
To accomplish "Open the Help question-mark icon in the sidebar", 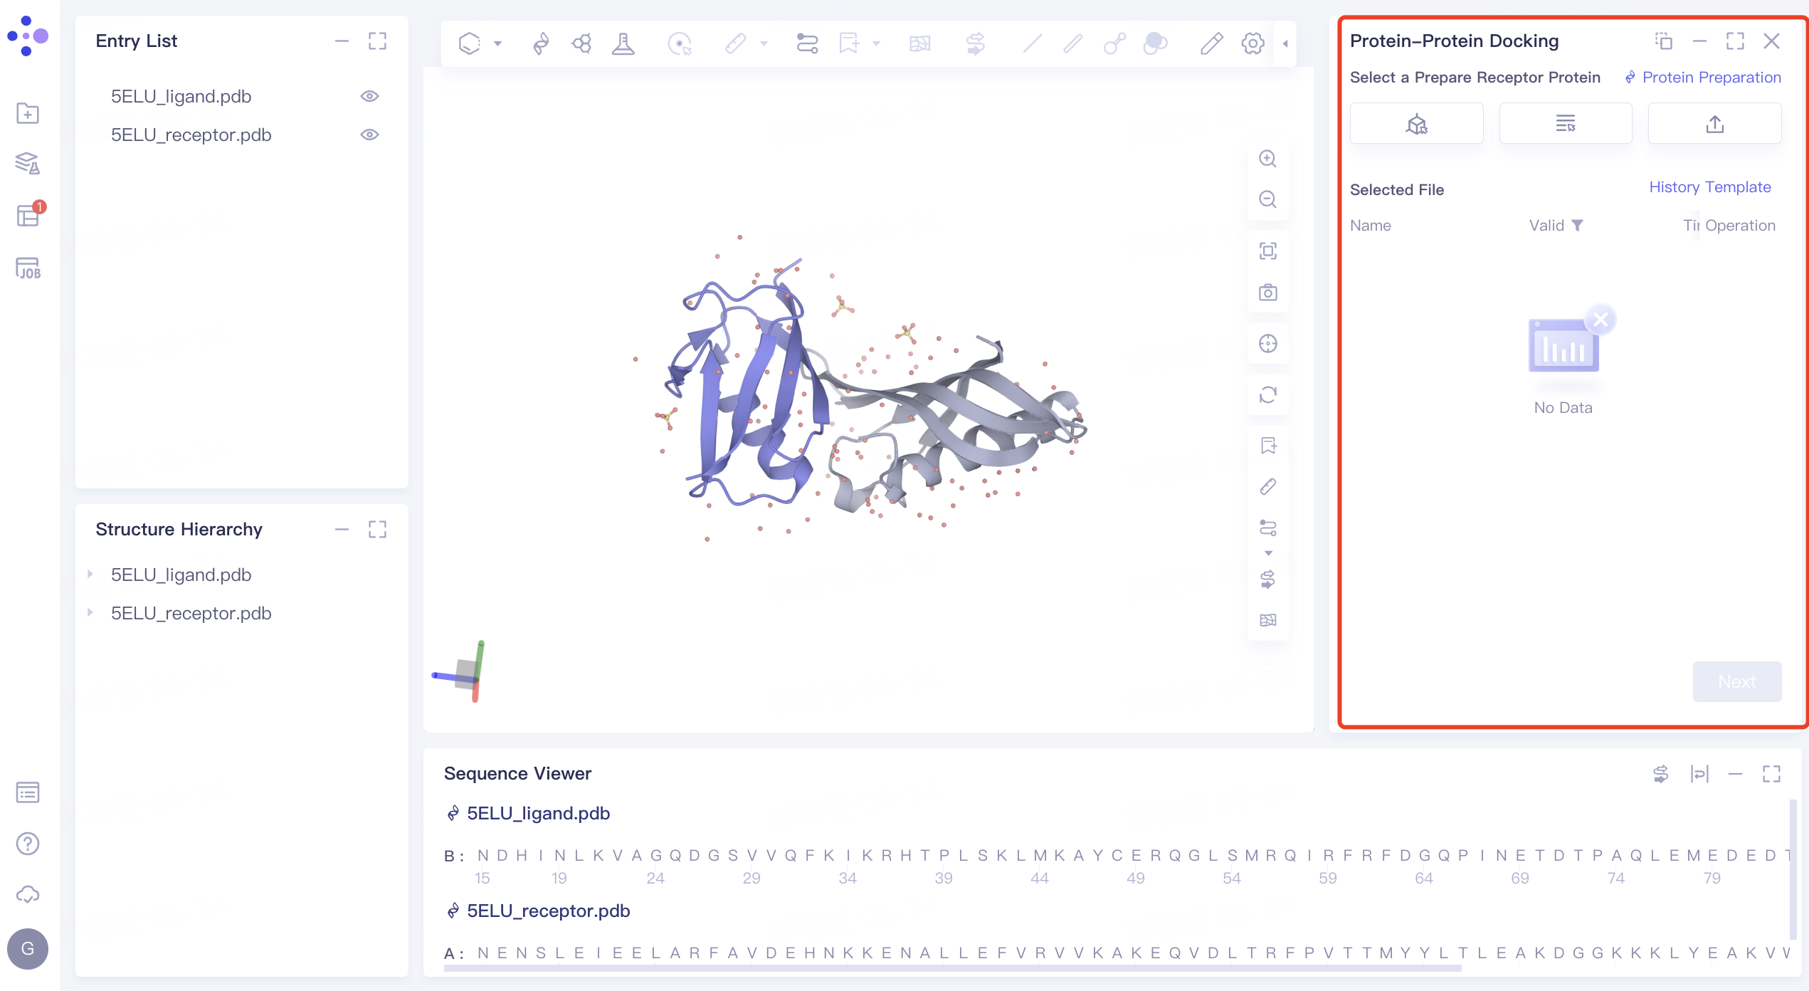I will (x=27, y=844).
